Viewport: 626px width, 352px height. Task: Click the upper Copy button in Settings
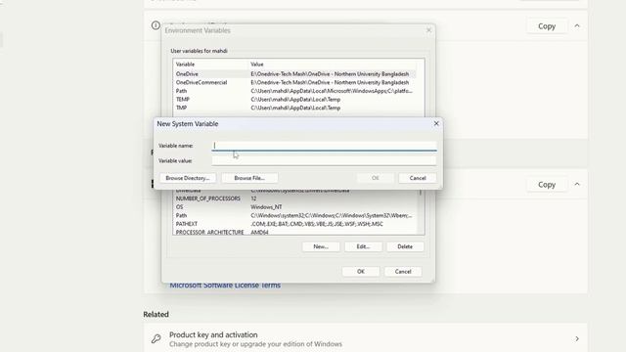(547, 26)
